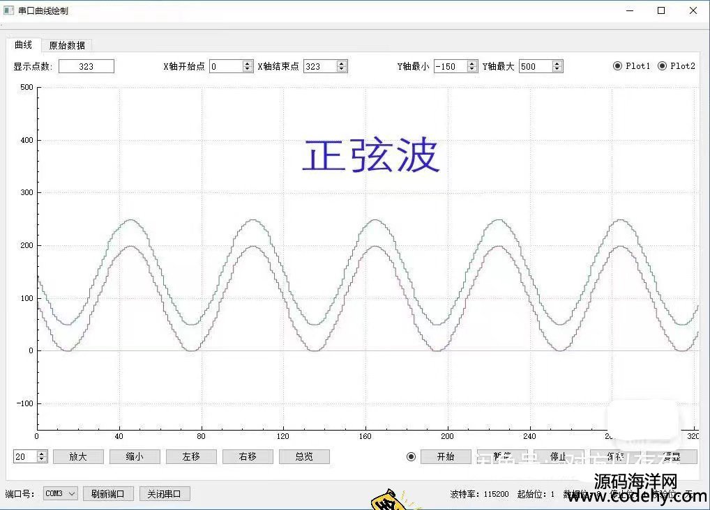Image resolution: width=710 pixels, height=510 pixels.
Task: Start plotting with the 开始 button
Action: point(446,456)
